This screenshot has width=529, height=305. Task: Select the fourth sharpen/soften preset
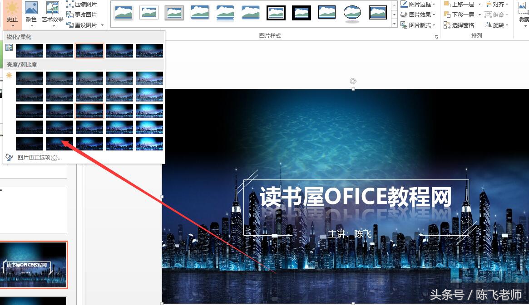coord(119,51)
